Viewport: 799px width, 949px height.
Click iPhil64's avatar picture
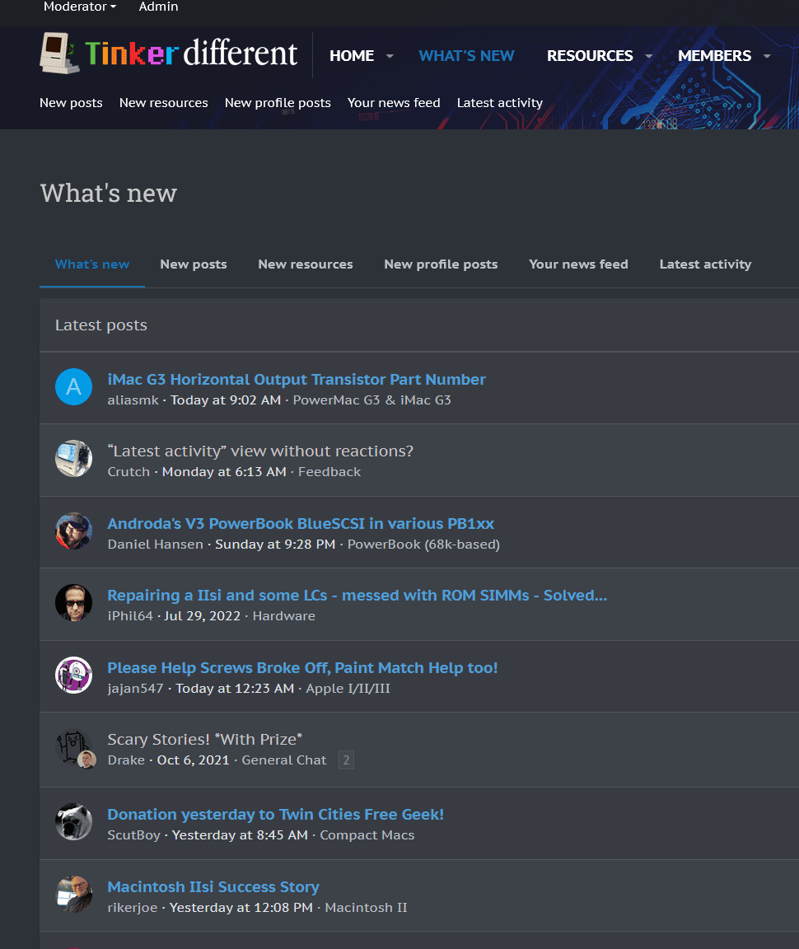coord(74,603)
